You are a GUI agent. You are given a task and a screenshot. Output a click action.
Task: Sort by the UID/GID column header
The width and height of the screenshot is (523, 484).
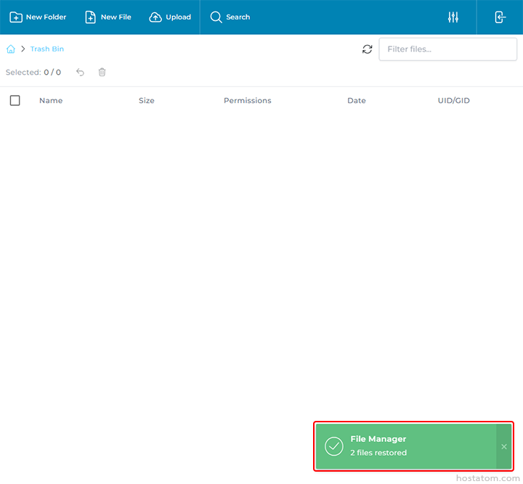coord(453,101)
